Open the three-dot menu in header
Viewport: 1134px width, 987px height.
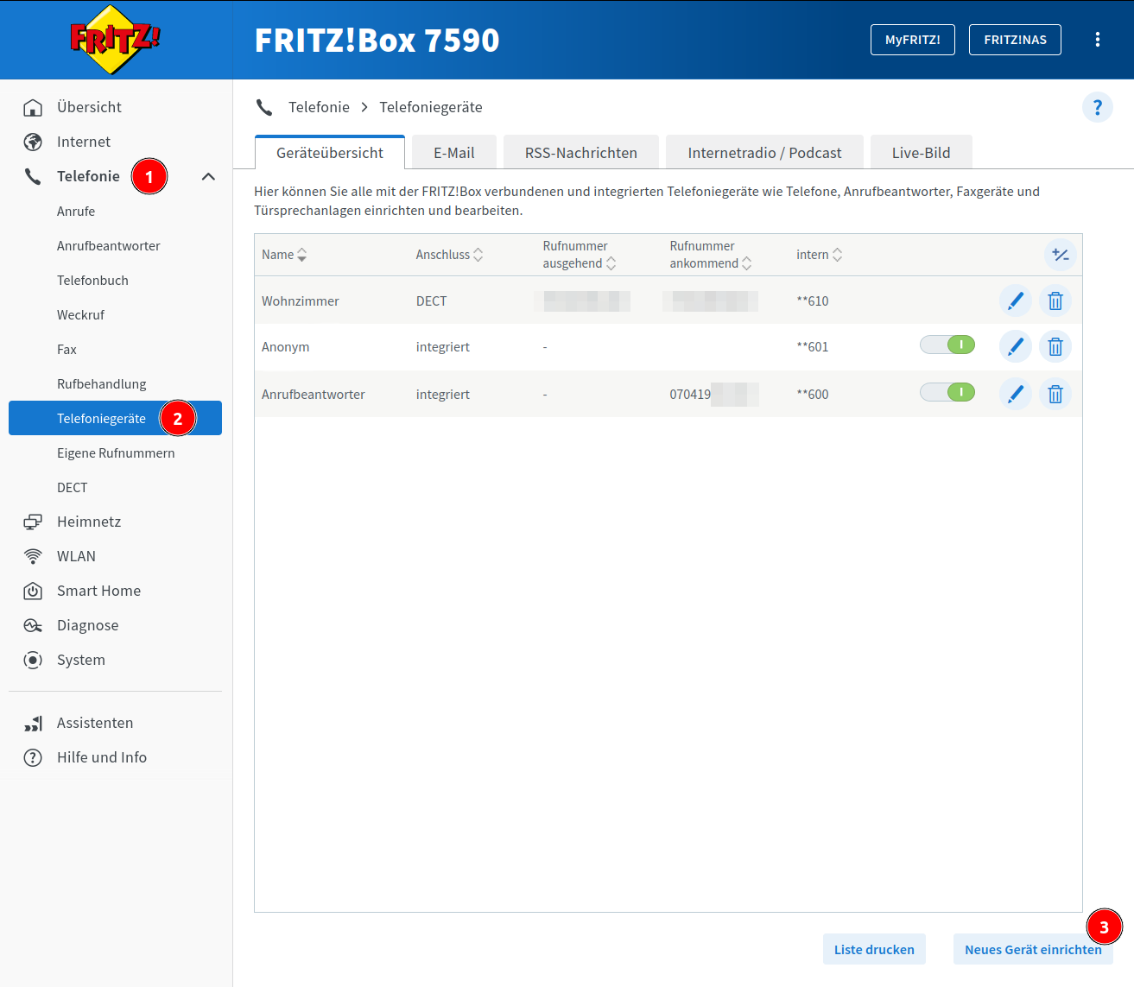(x=1097, y=40)
